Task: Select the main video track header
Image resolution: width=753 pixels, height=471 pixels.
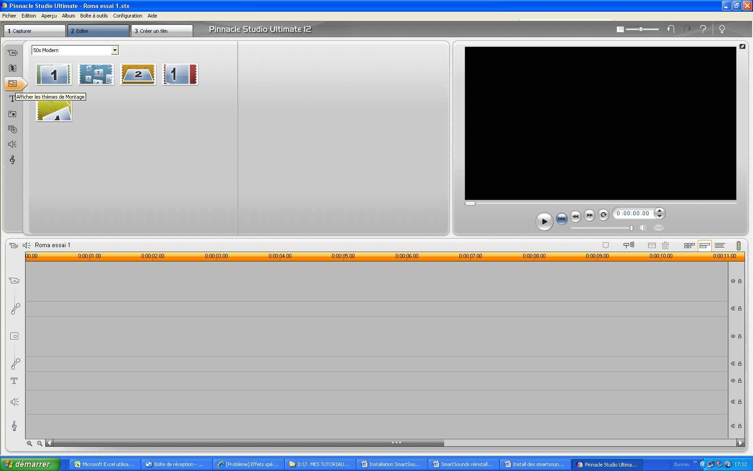Action: [x=14, y=281]
